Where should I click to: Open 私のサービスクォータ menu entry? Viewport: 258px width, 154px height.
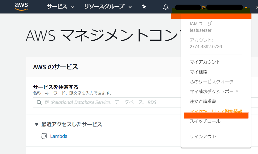point(212,82)
